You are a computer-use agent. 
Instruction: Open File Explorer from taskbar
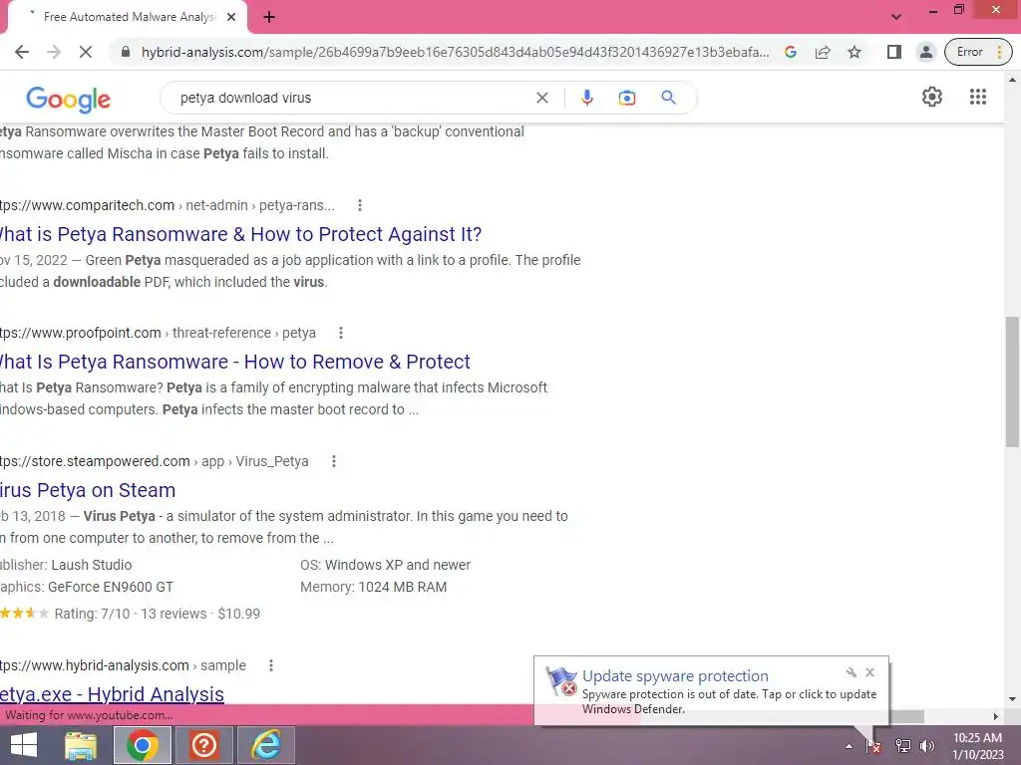point(81,745)
